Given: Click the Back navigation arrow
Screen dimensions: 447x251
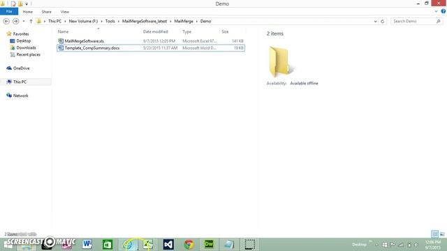Looking at the screenshot, I should point(6,22).
